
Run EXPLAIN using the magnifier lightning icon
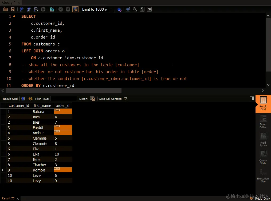coord(36,9)
